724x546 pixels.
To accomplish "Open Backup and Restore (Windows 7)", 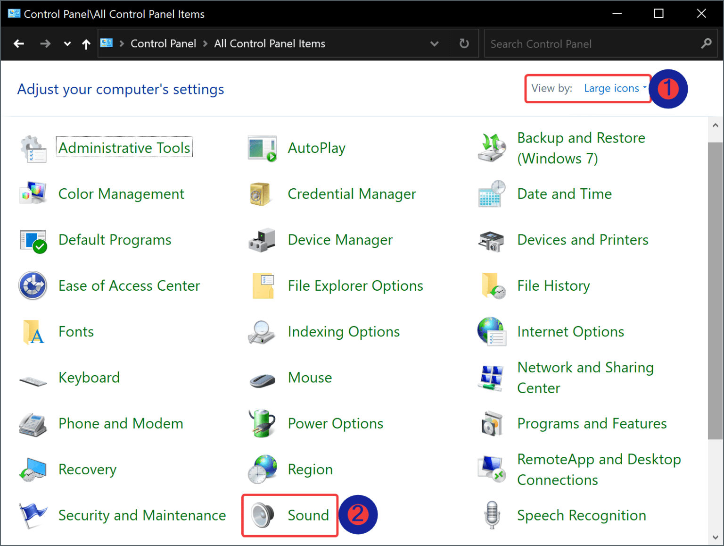I will pyautogui.click(x=581, y=148).
